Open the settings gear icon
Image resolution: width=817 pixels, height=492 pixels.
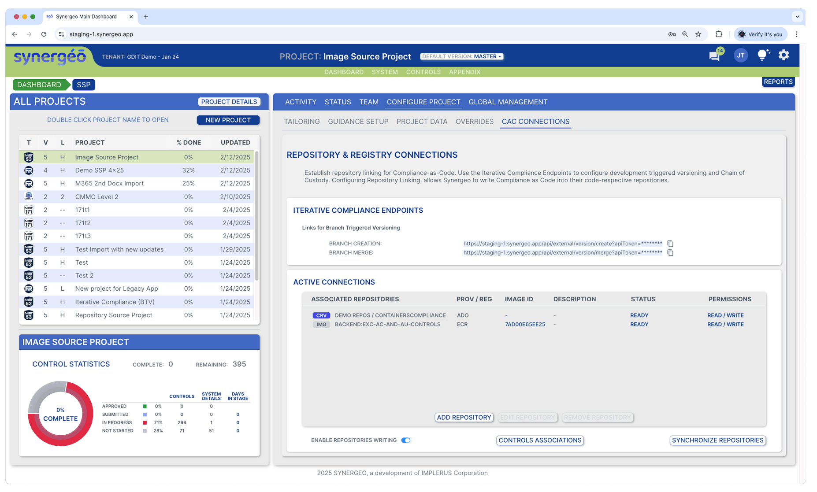(x=784, y=55)
